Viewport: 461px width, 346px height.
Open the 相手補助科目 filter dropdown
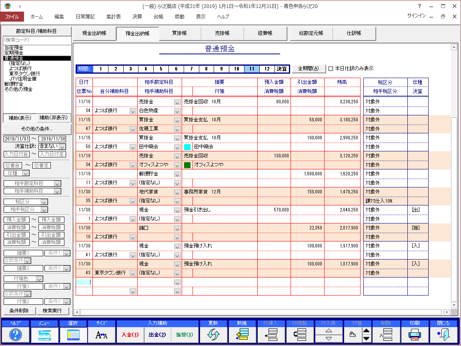(57, 191)
